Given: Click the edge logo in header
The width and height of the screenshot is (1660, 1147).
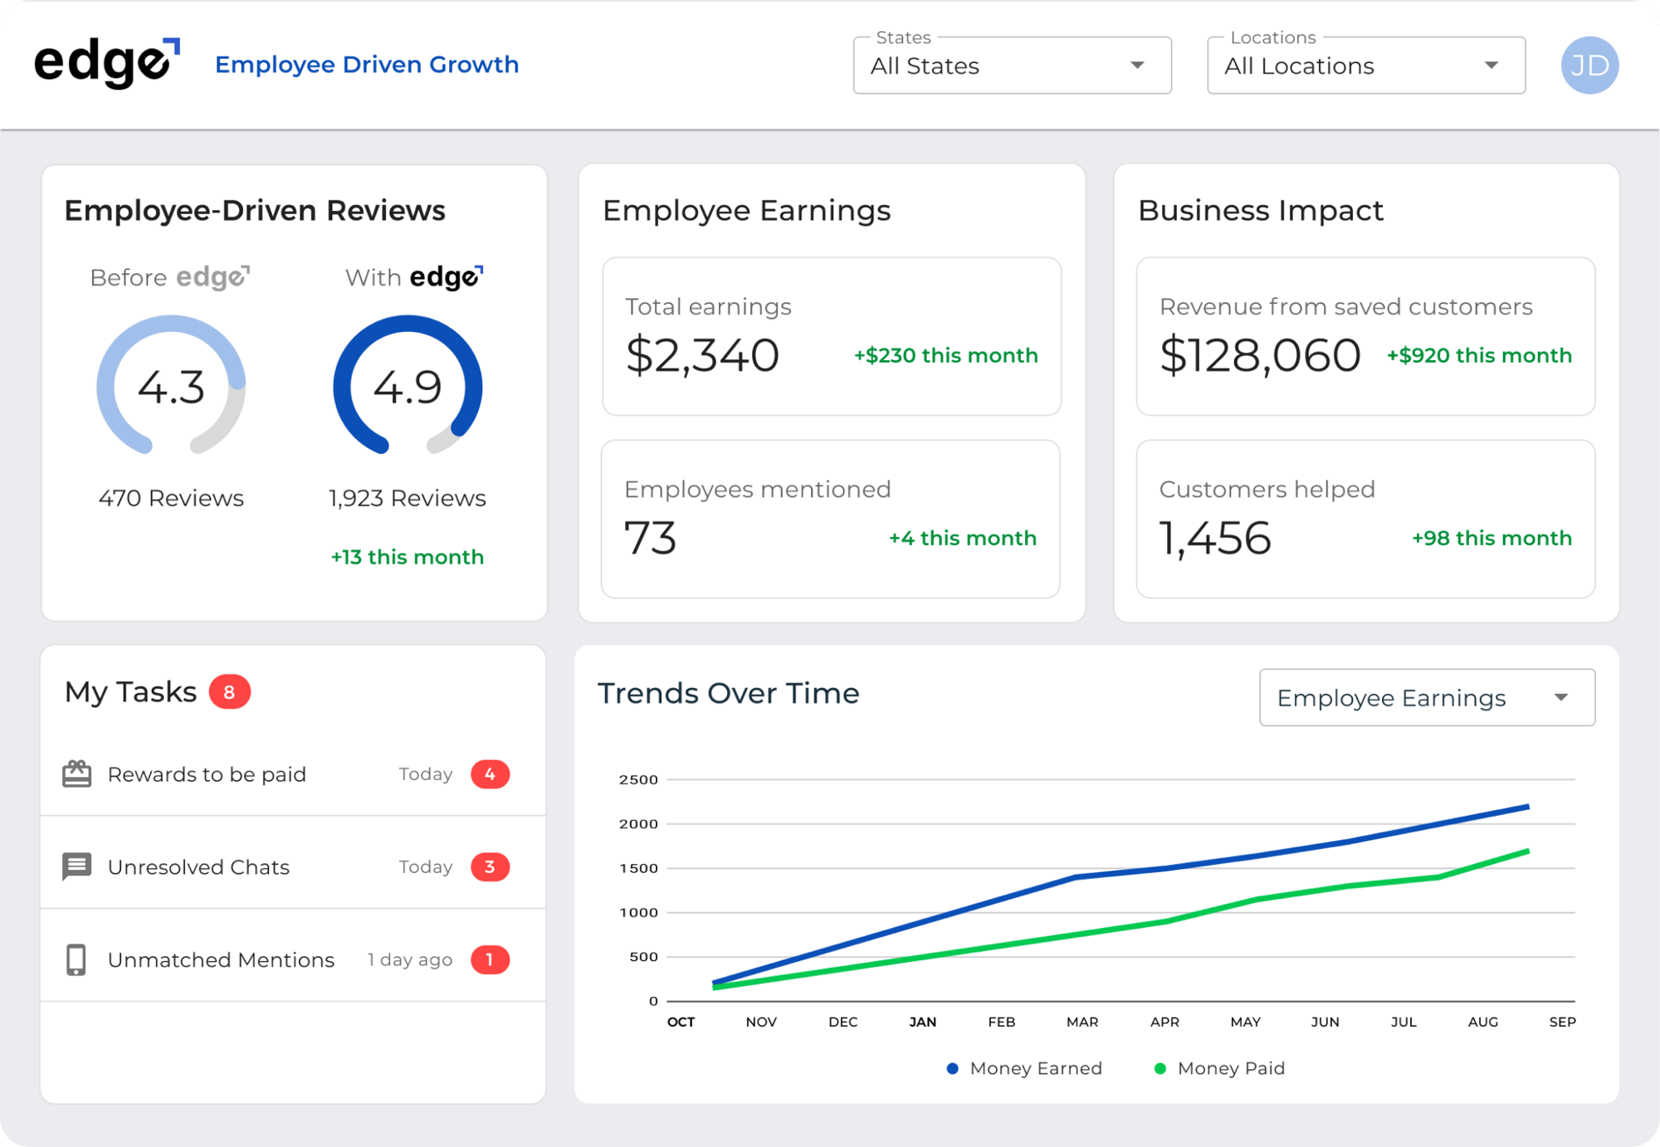Looking at the screenshot, I should (x=106, y=63).
